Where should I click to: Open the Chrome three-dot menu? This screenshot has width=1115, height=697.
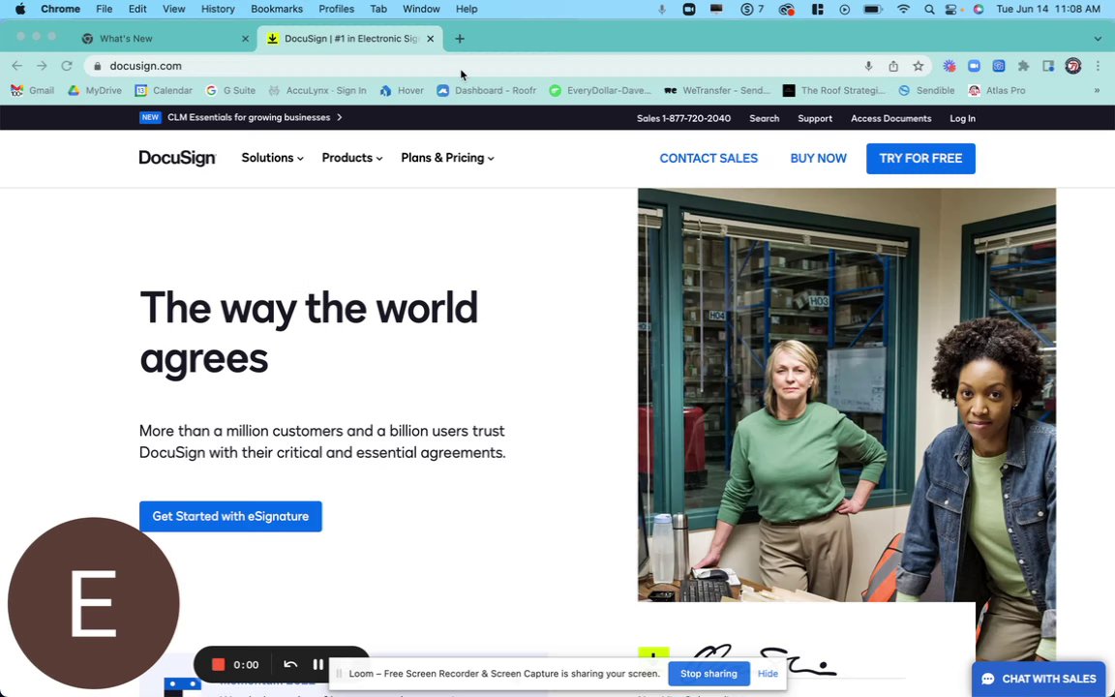tap(1098, 66)
